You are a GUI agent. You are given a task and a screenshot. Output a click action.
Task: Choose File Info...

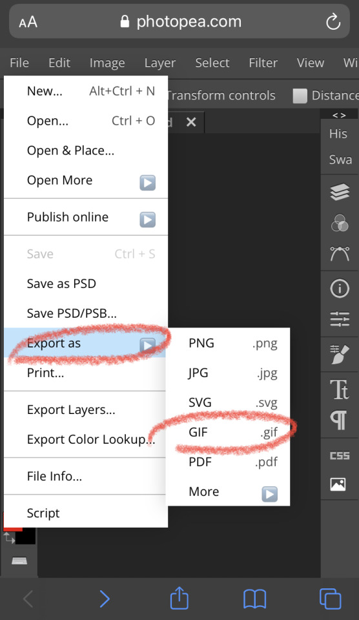point(86,476)
